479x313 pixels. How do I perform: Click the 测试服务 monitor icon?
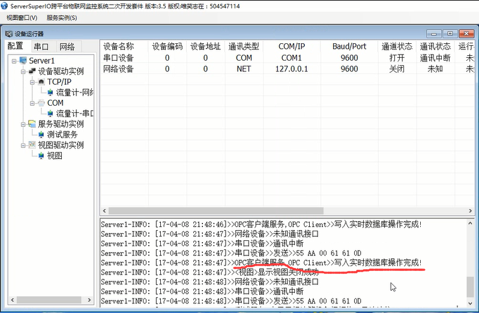click(41, 135)
